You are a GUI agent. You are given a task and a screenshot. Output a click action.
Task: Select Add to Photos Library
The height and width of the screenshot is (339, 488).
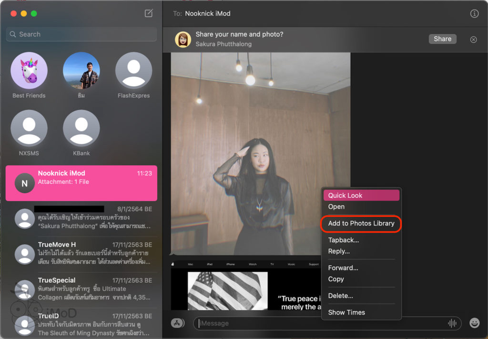pyautogui.click(x=361, y=223)
